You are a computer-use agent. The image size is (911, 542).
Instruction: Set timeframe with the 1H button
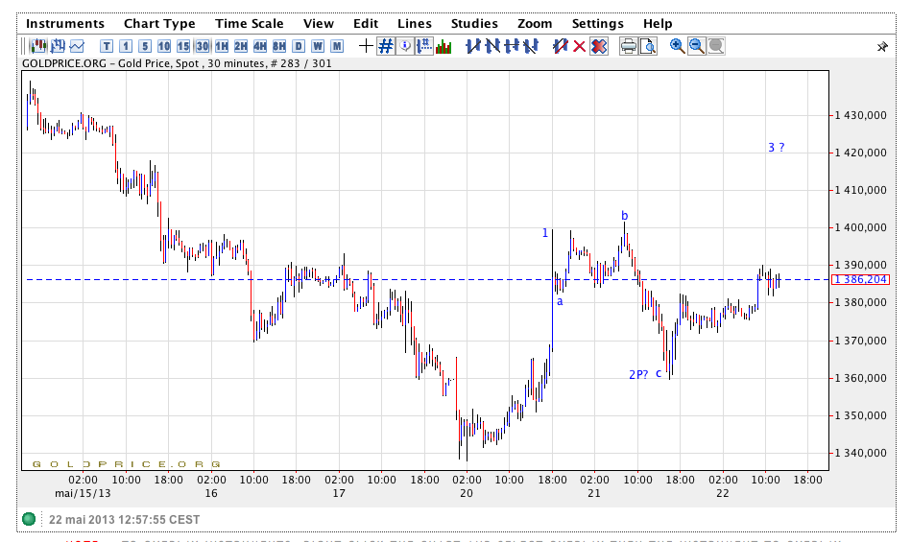222,46
